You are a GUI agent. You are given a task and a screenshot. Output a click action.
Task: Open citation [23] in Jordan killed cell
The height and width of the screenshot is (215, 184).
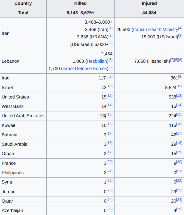tap(109, 190)
